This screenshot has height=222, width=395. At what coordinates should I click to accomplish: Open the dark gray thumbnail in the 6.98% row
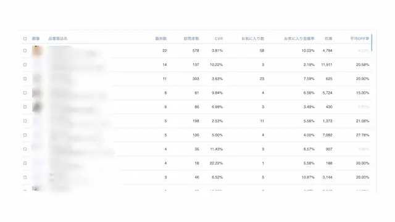pyautogui.click(x=37, y=107)
